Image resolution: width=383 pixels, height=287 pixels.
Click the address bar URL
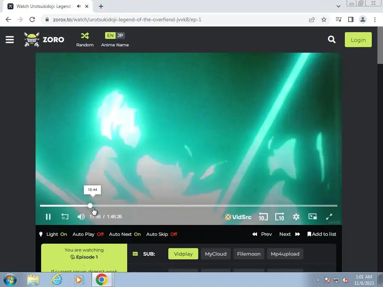[127, 19]
